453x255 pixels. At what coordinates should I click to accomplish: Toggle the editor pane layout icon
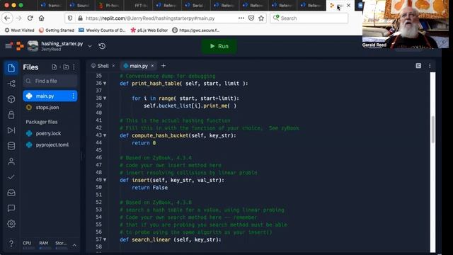pyautogui.click(x=418, y=66)
